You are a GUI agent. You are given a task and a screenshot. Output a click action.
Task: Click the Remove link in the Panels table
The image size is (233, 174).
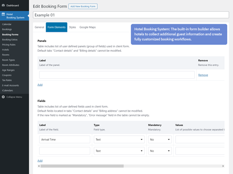tap(203, 75)
